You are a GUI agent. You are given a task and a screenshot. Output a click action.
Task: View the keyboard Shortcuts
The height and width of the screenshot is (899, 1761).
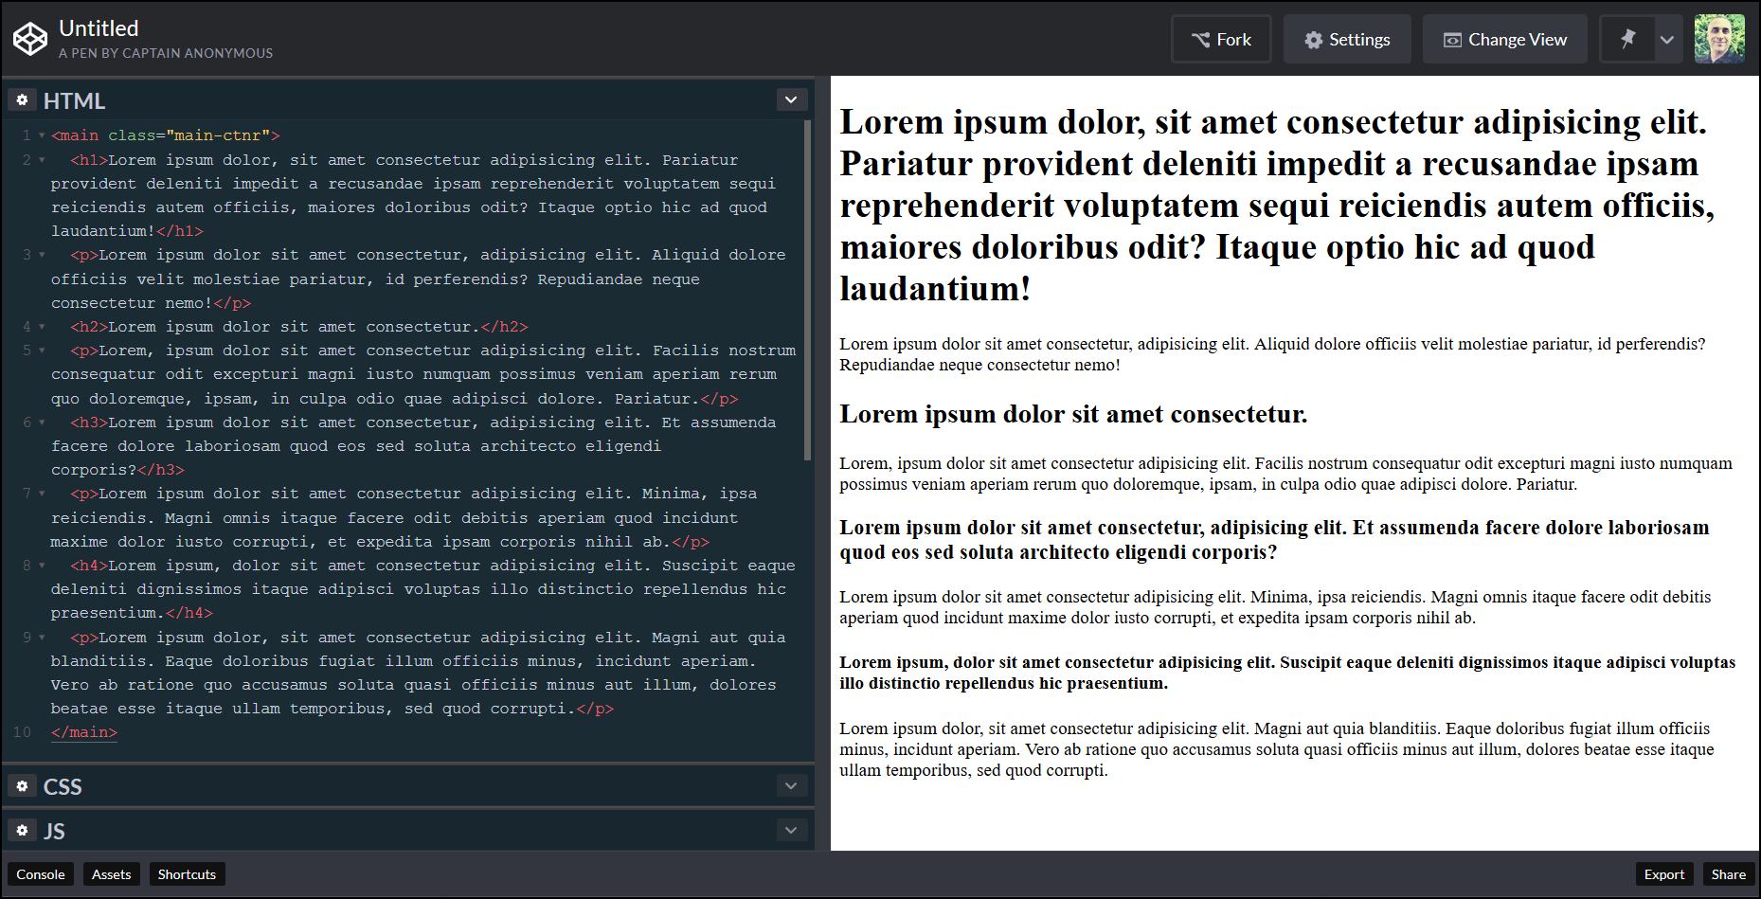coord(186,873)
